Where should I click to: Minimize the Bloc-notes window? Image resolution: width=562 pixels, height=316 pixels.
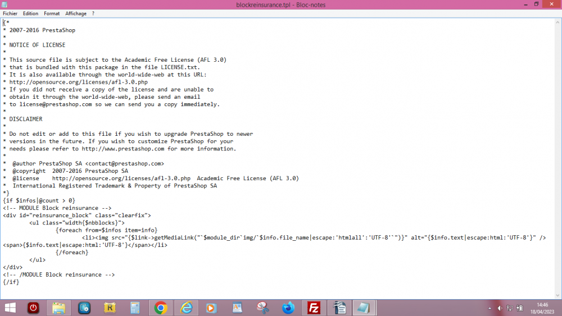click(x=526, y=4)
